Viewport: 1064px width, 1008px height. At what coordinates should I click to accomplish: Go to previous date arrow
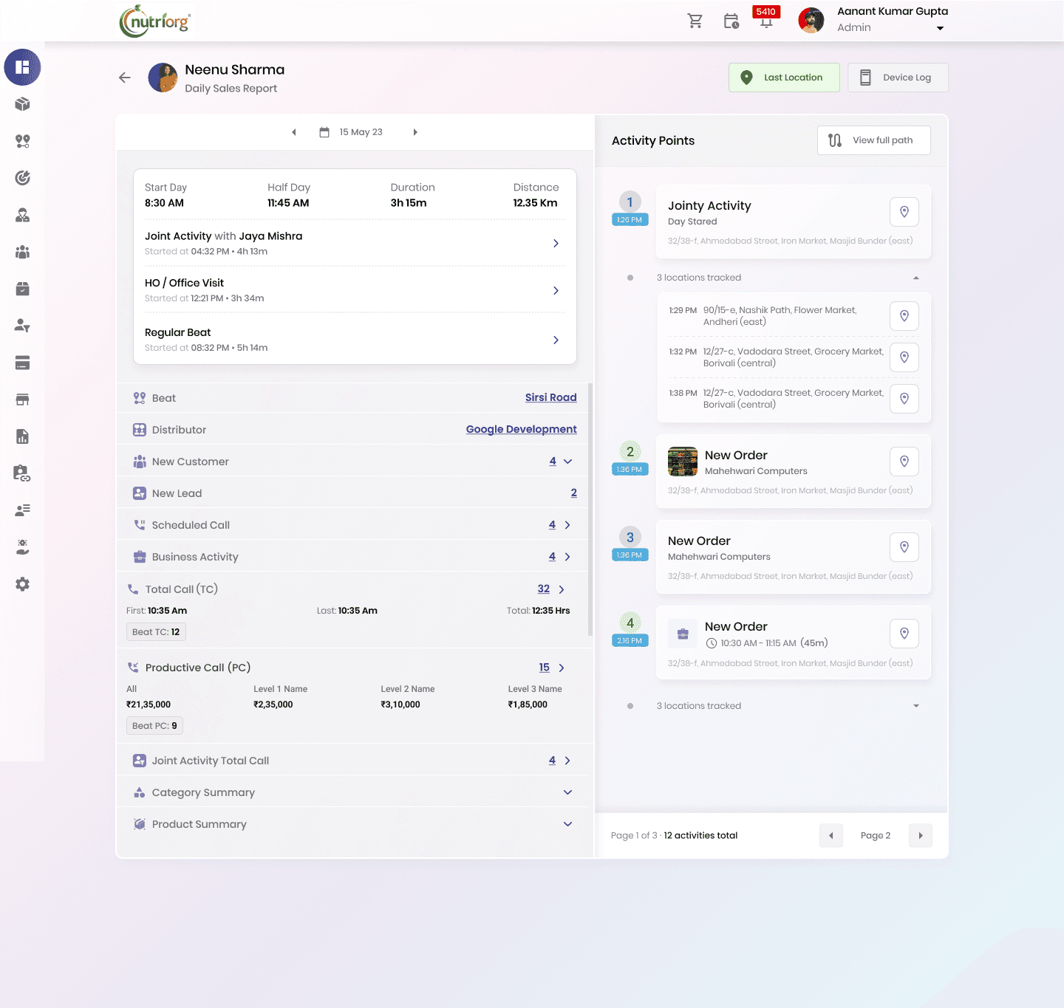294,132
